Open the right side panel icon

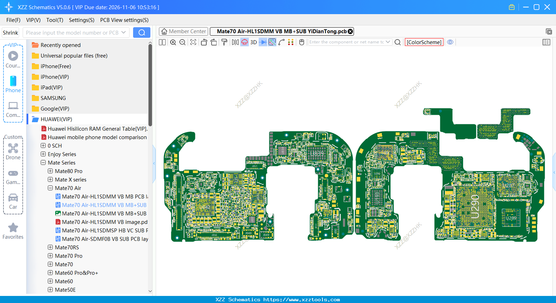click(546, 42)
